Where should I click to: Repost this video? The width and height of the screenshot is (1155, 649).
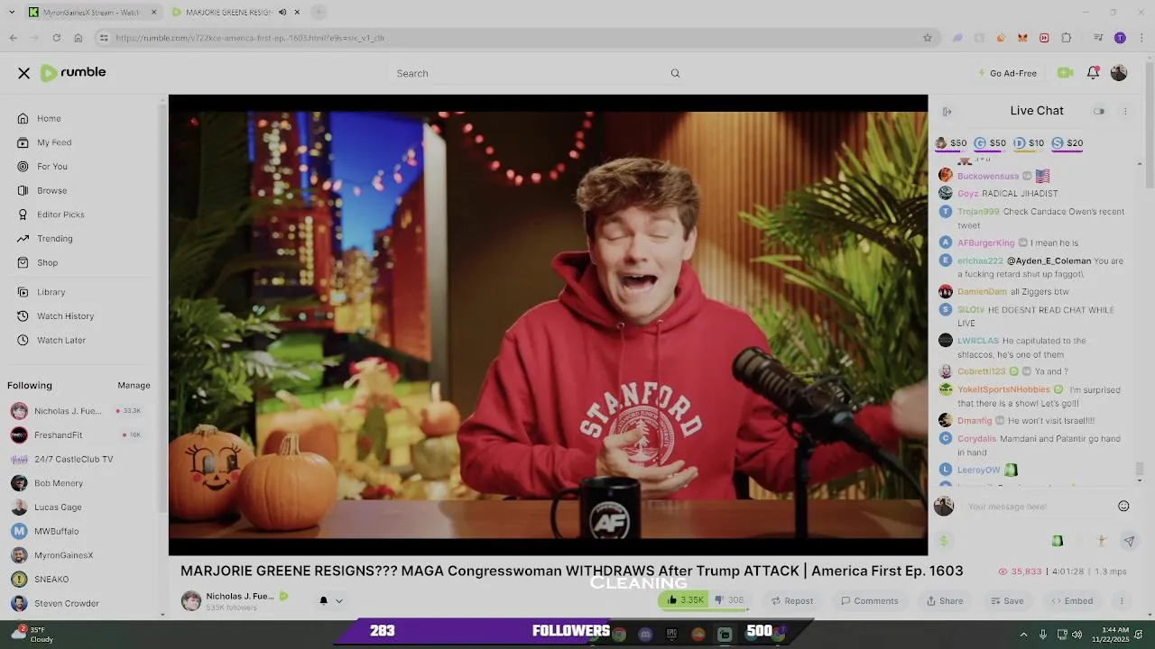(791, 600)
